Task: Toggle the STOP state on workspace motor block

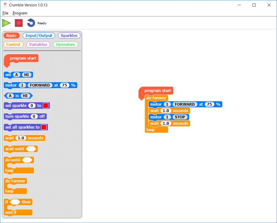Action: tap(180, 117)
